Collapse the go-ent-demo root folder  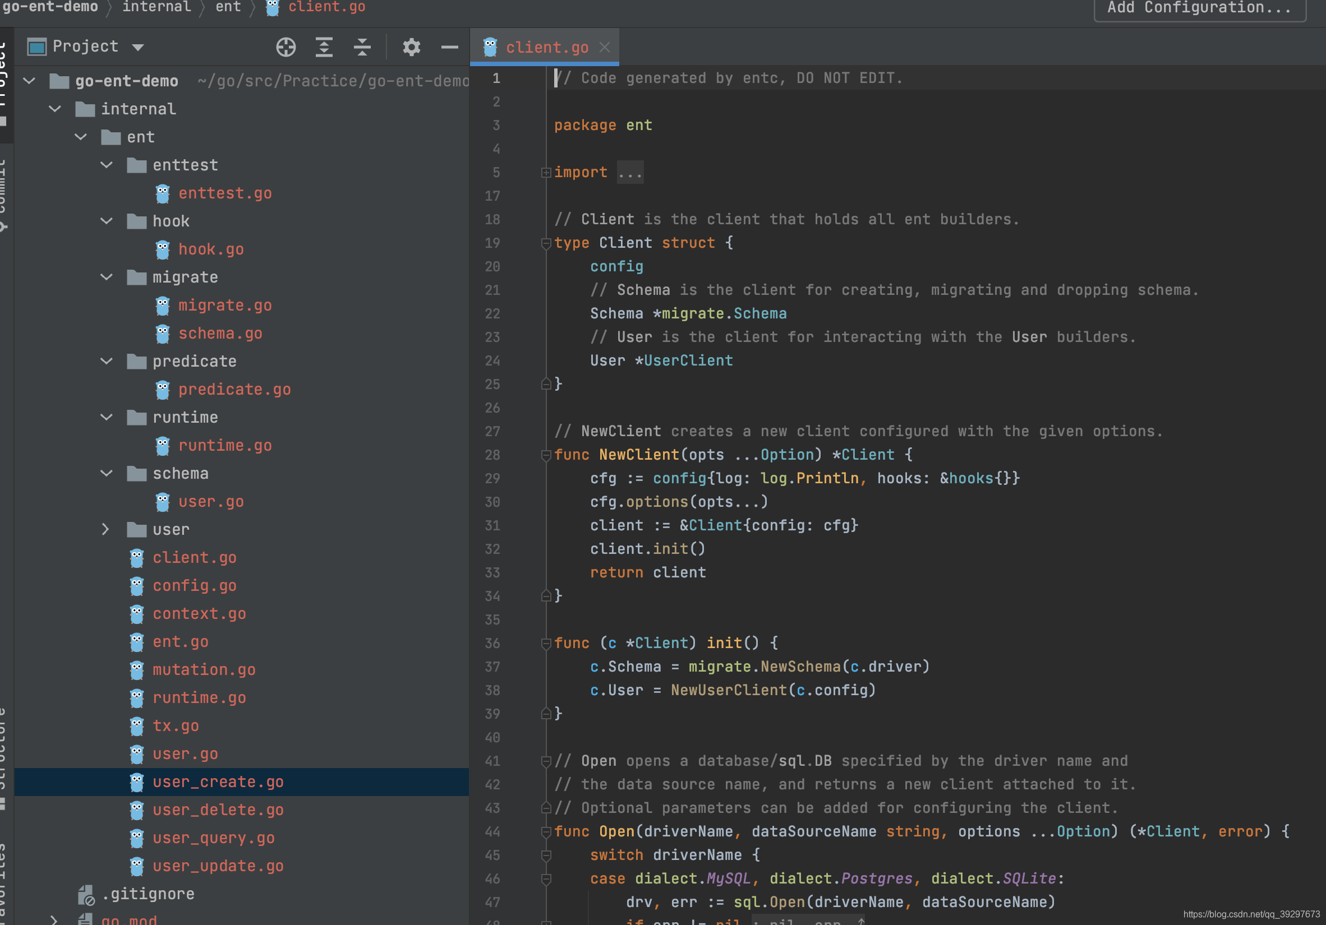(x=30, y=81)
